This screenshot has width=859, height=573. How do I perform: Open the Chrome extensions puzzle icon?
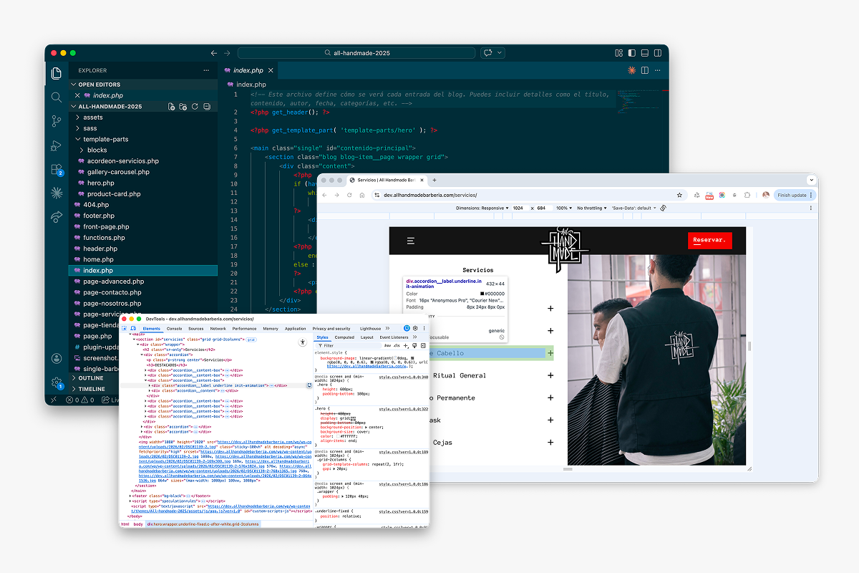[x=747, y=195]
